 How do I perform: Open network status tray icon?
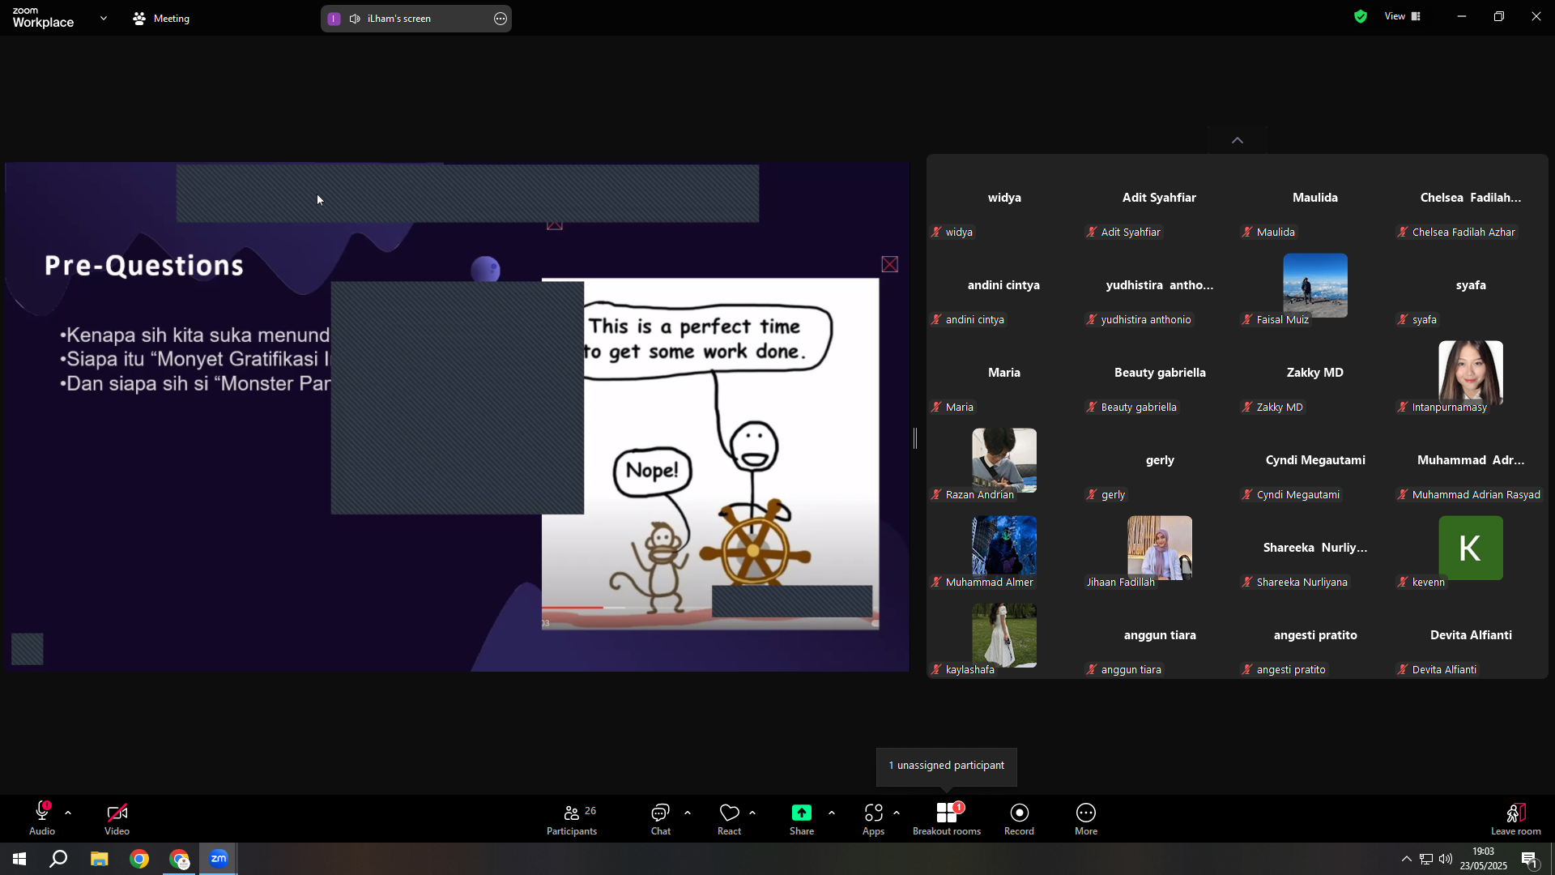(x=1426, y=859)
